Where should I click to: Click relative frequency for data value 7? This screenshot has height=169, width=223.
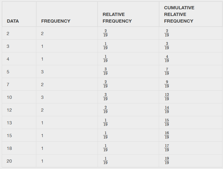coord(105,84)
